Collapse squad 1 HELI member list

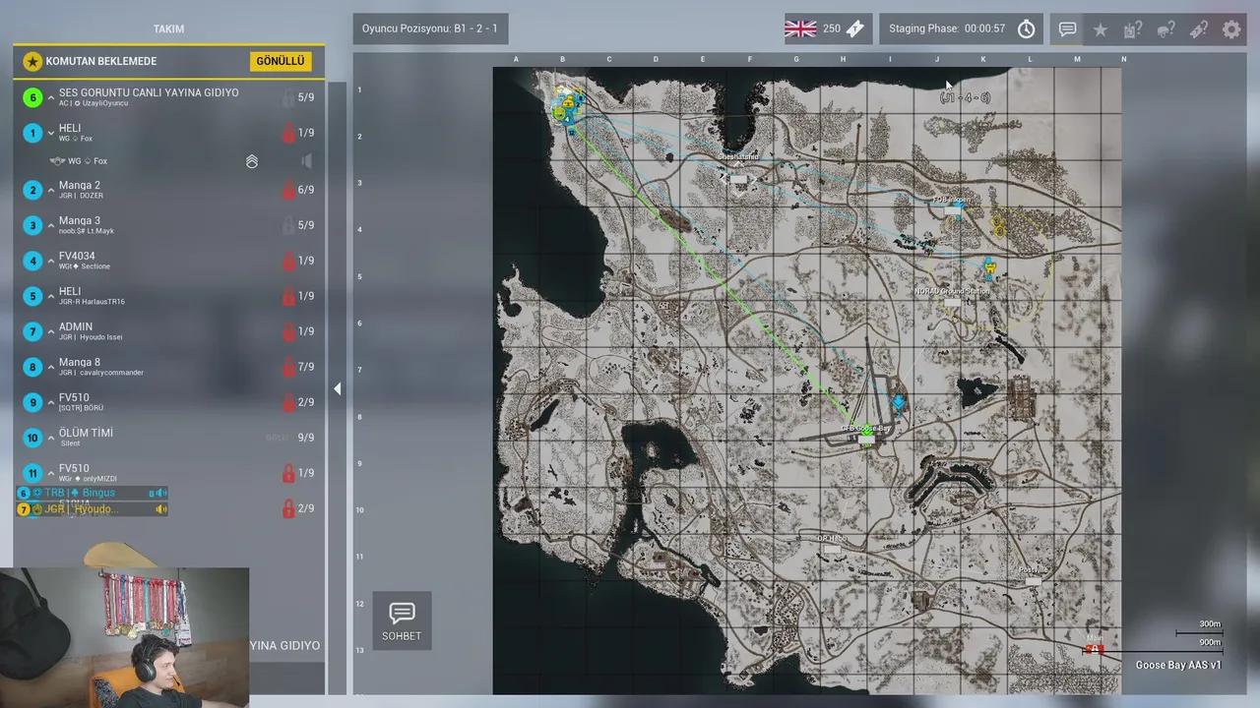click(x=50, y=133)
